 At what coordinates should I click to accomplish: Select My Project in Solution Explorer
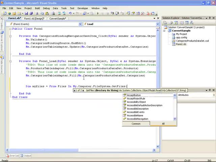pyautogui.click(x=182, y=34)
